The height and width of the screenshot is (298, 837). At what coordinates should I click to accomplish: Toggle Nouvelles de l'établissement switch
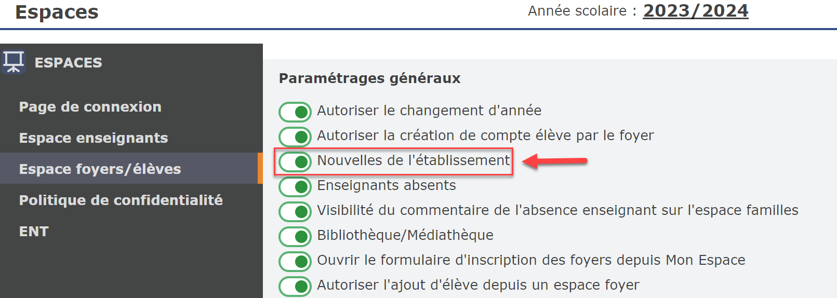click(x=295, y=161)
